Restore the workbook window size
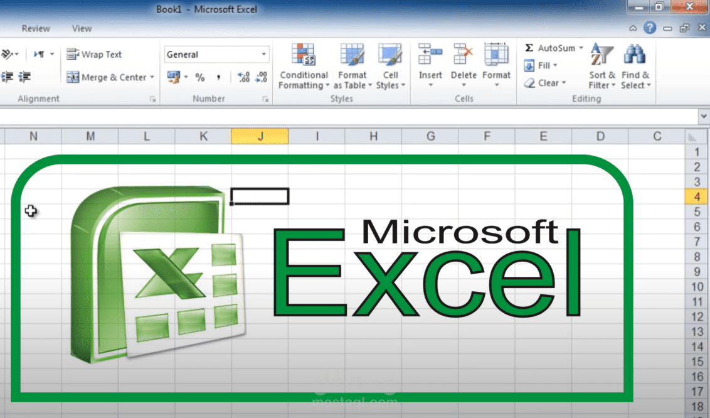The width and height of the screenshot is (710, 418). click(x=685, y=28)
